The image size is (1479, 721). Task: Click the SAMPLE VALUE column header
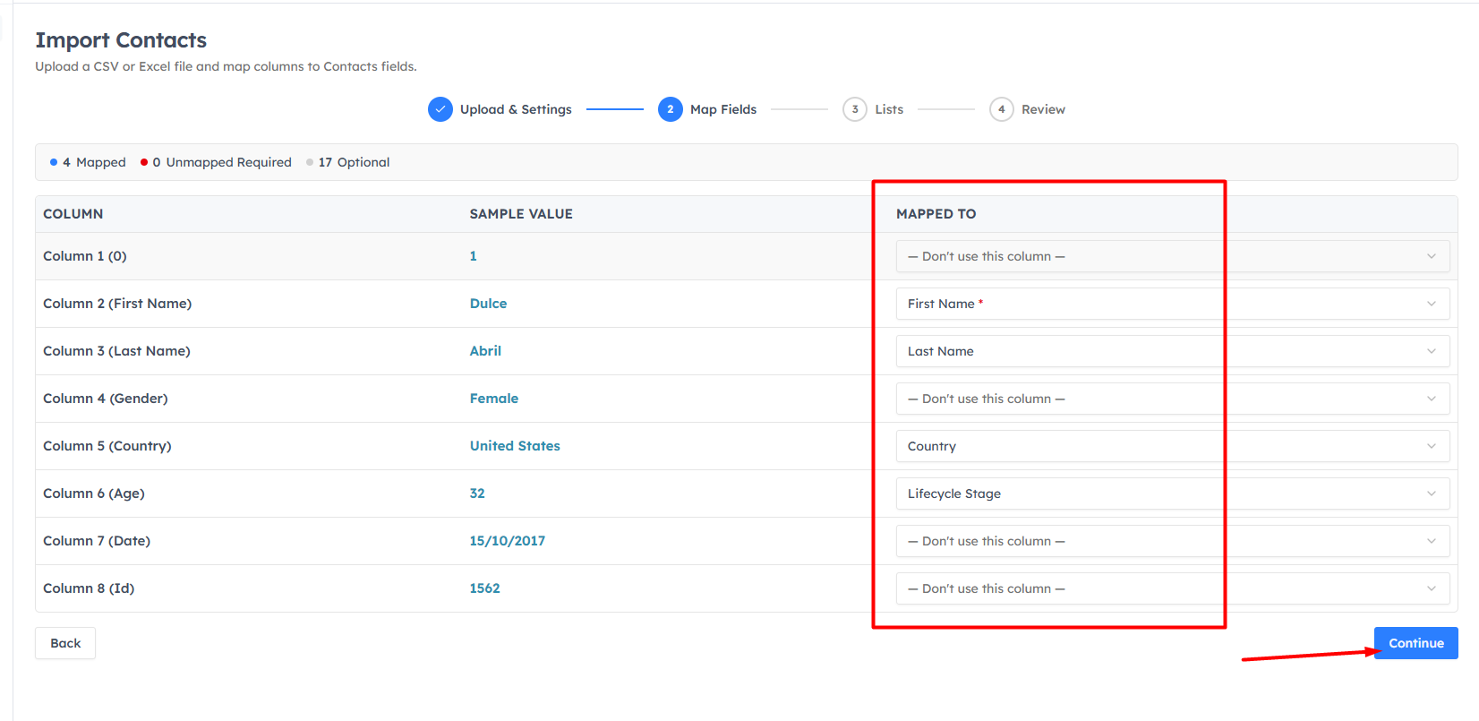coord(521,214)
